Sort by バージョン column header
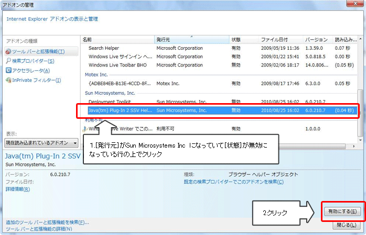This screenshot has width=366, height=235. [x=318, y=40]
